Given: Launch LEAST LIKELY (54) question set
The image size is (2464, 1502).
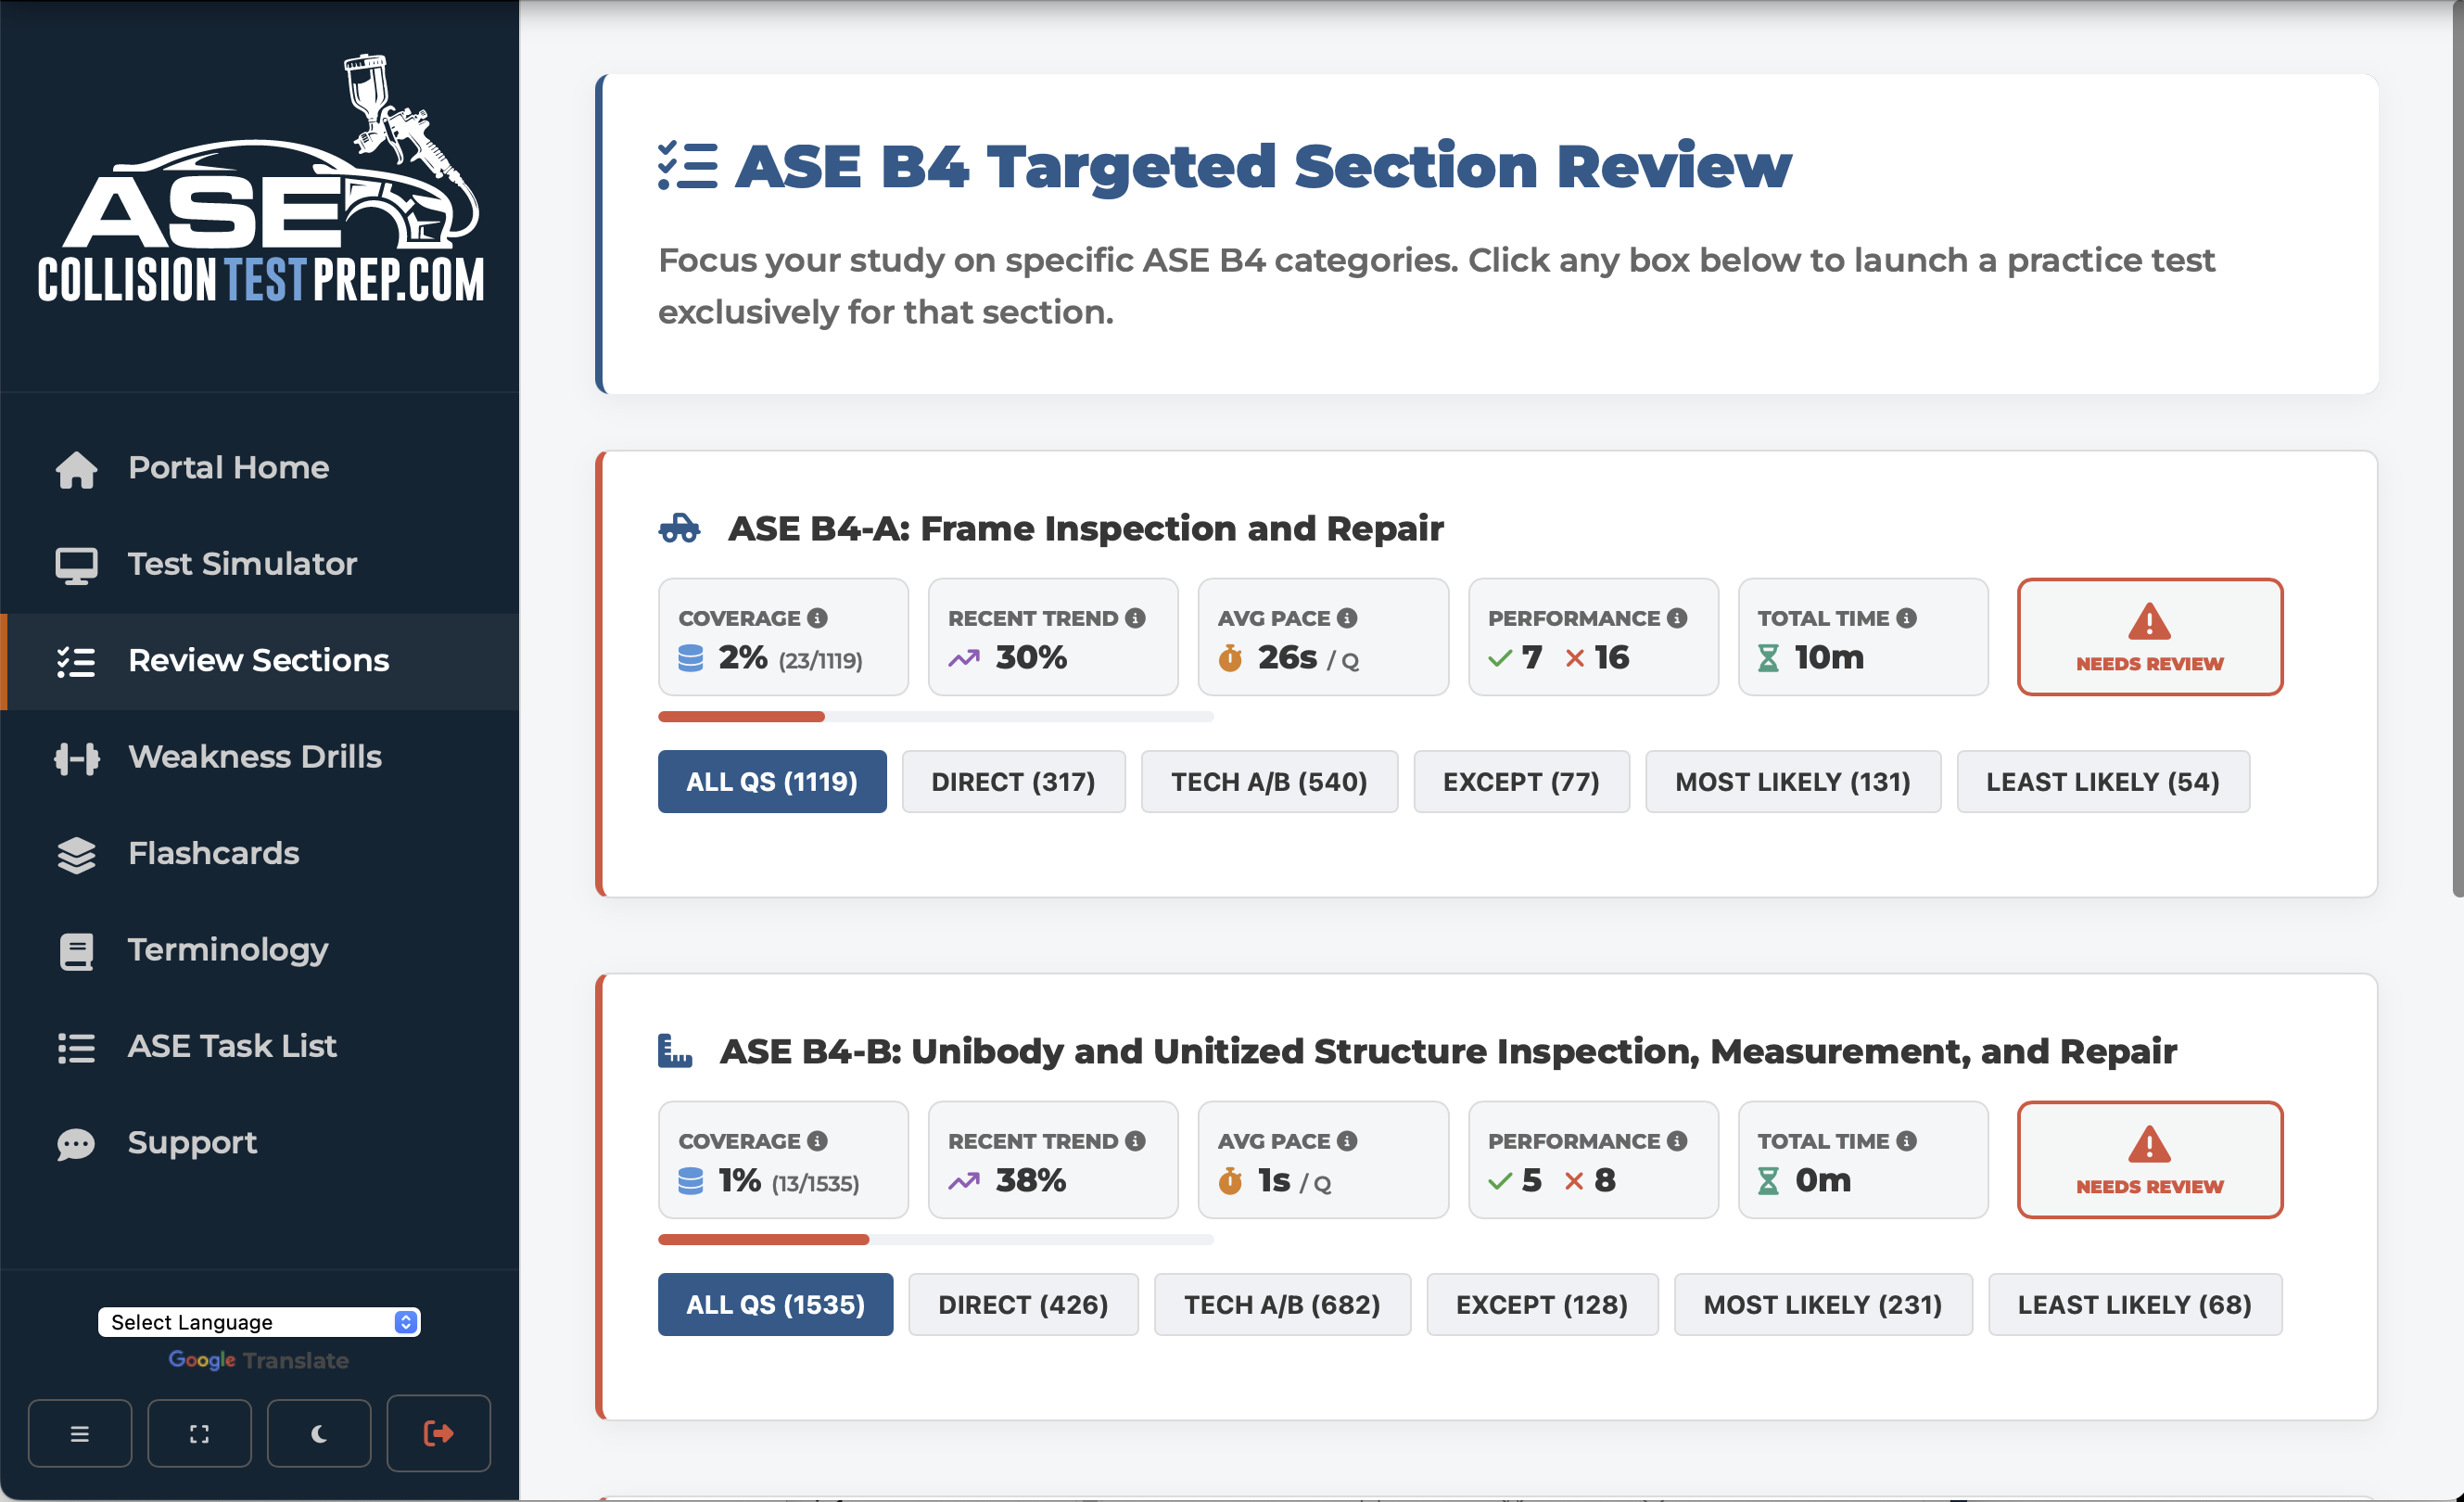Looking at the screenshot, I should [x=2104, y=782].
